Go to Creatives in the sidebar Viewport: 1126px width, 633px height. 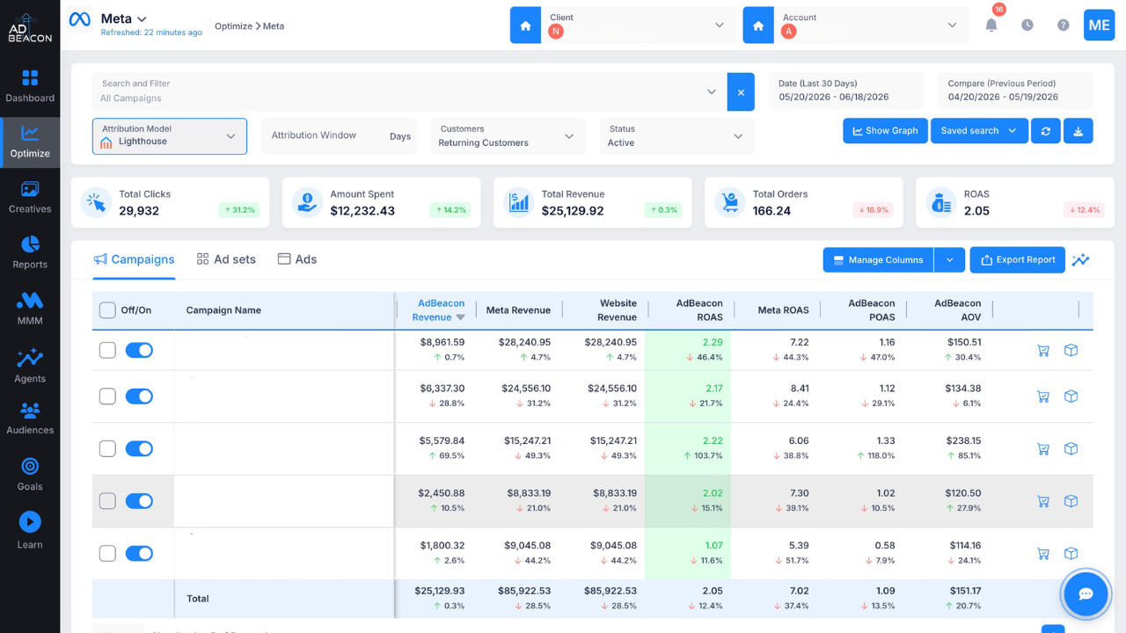30,198
